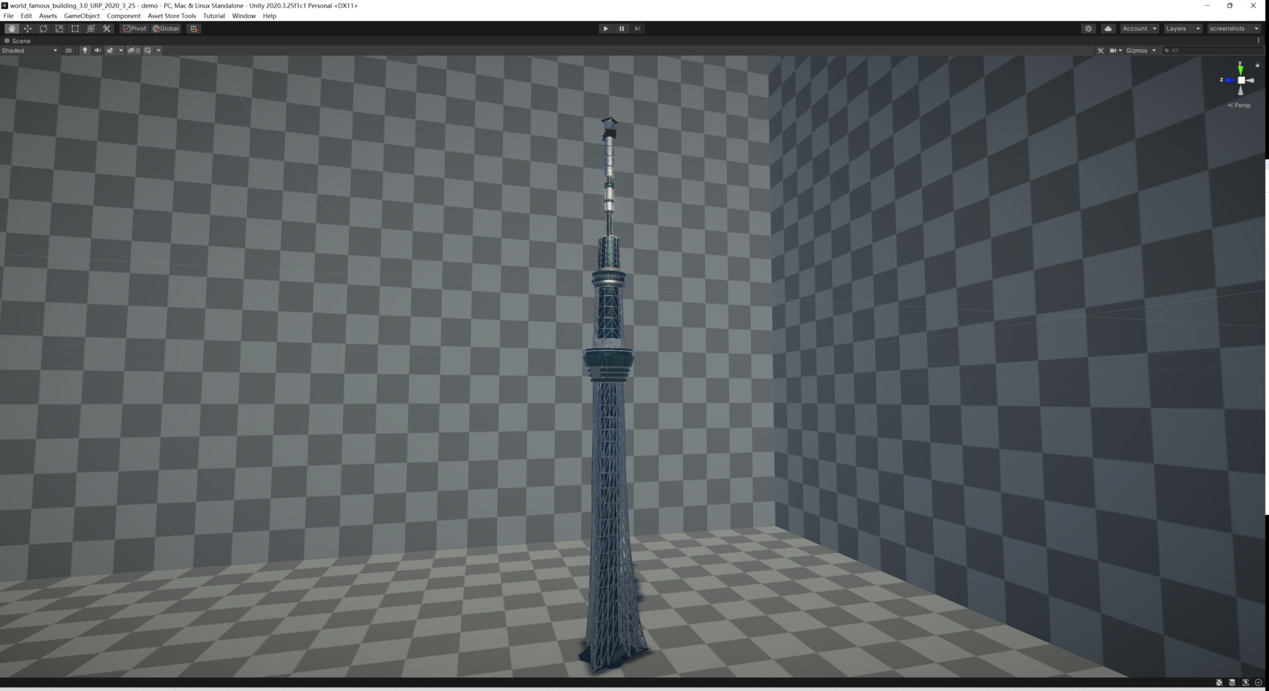Open cache server status icon
This screenshot has width=1269, height=691.
[x=1232, y=683]
